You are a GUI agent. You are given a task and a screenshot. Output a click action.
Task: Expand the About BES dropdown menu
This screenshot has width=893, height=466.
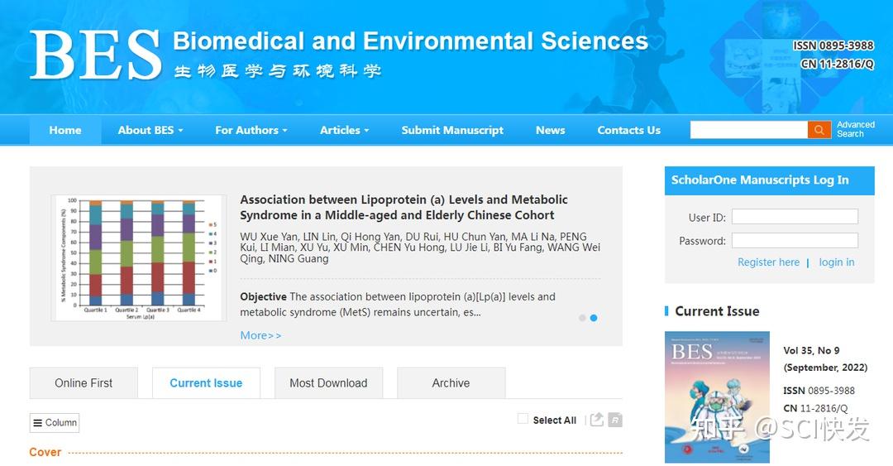[150, 130]
